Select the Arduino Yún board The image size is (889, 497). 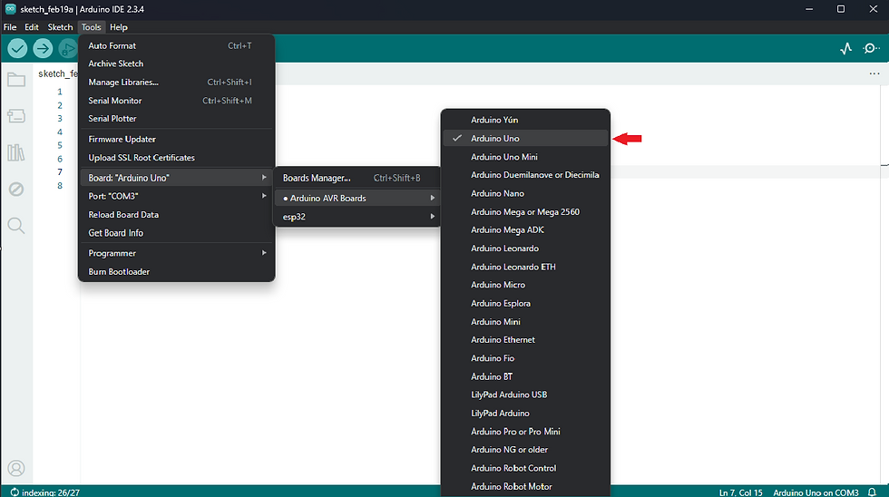[x=525, y=120]
